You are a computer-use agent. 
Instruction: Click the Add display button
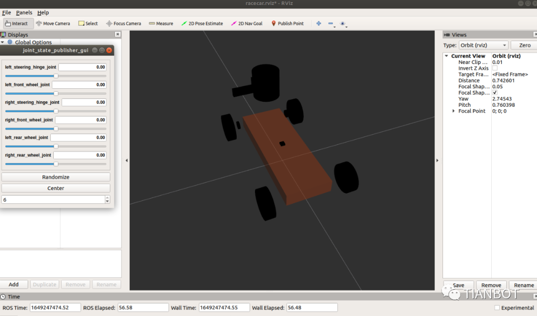point(14,284)
